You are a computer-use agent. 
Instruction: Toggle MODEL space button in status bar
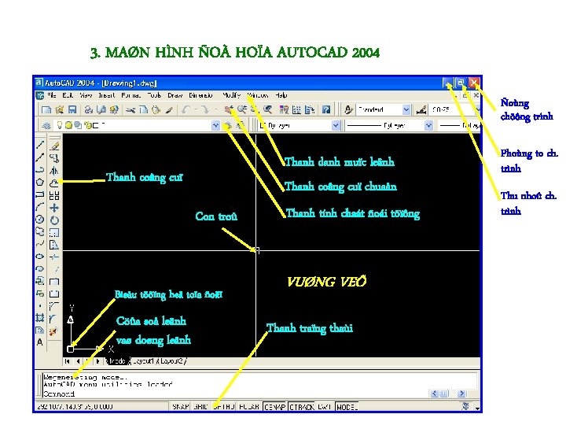click(347, 407)
